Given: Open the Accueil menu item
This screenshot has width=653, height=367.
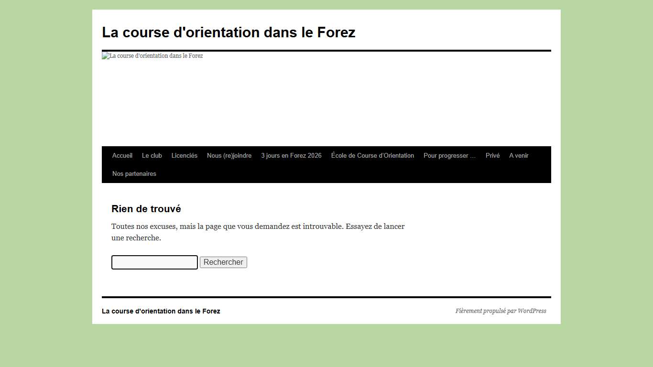Looking at the screenshot, I should [x=122, y=155].
